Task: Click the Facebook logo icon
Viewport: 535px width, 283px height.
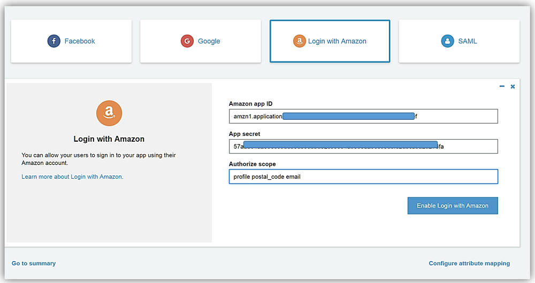Action: tap(53, 41)
